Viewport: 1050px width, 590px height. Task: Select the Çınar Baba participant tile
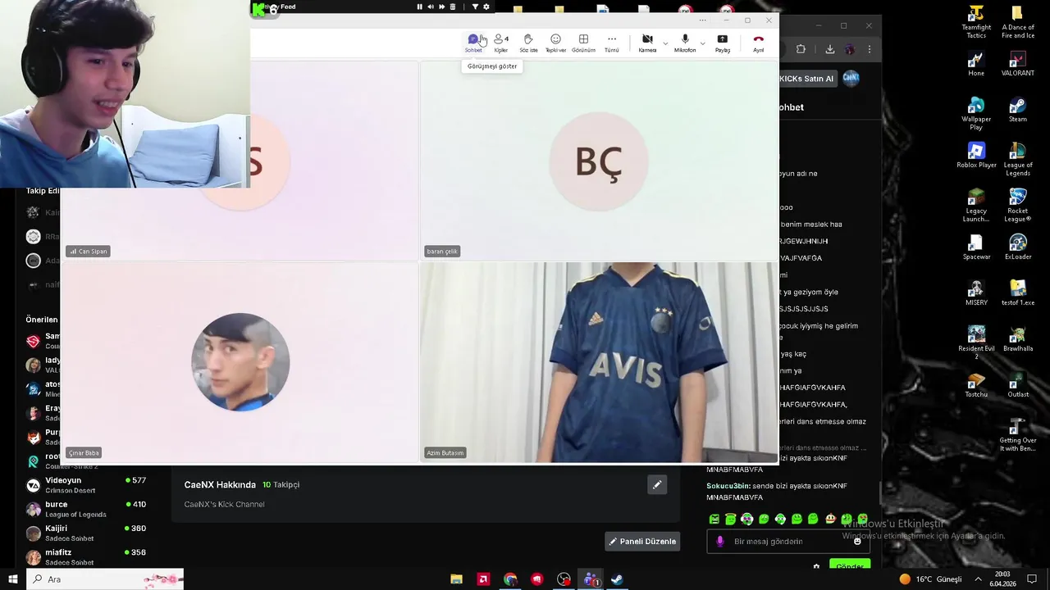[240, 362]
